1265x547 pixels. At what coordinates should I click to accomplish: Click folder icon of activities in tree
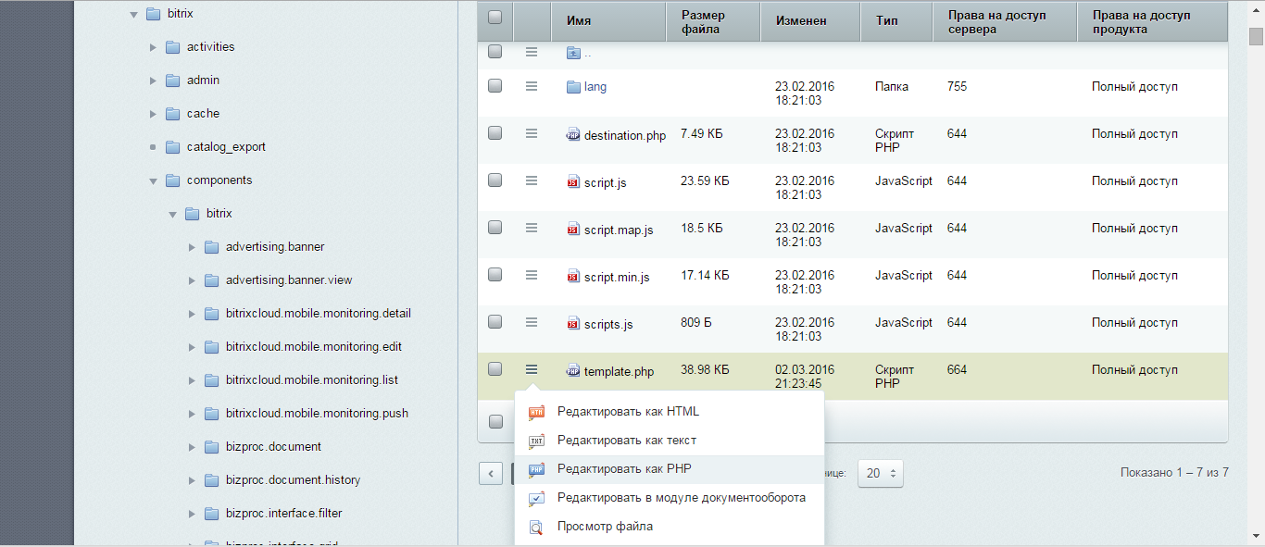coord(172,47)
